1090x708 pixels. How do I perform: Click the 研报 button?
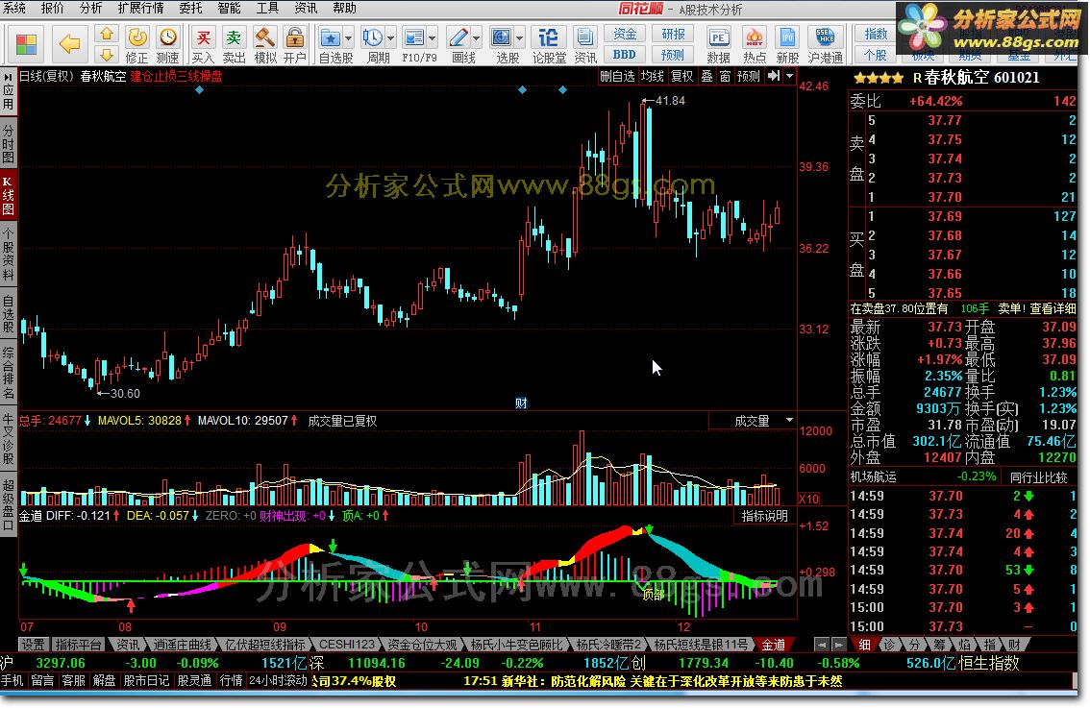672,34
